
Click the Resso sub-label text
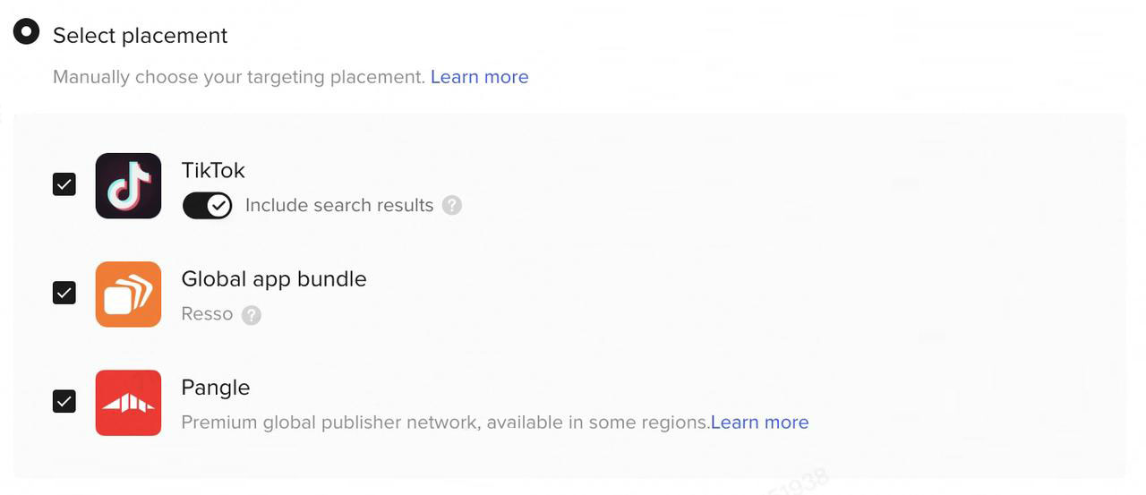tap(207, 314)
